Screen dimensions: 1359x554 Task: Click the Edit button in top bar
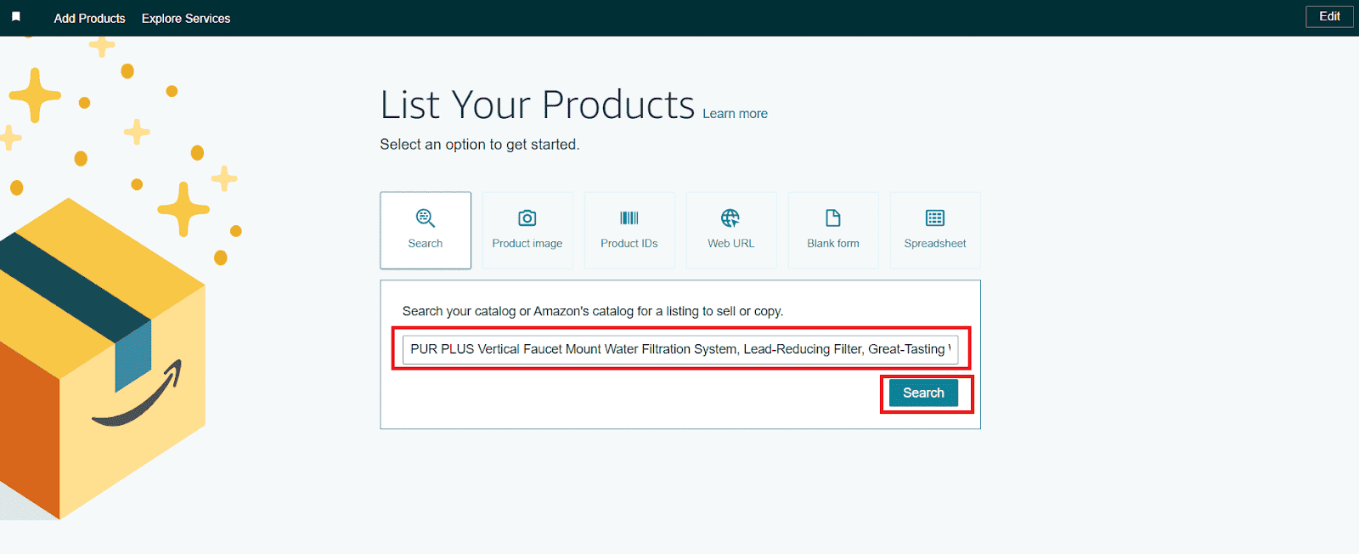point(1329,17)
